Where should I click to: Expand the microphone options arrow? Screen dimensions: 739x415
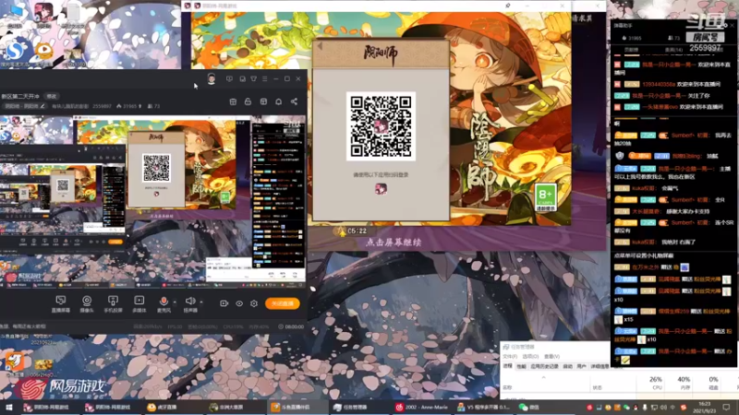(175, 302)
